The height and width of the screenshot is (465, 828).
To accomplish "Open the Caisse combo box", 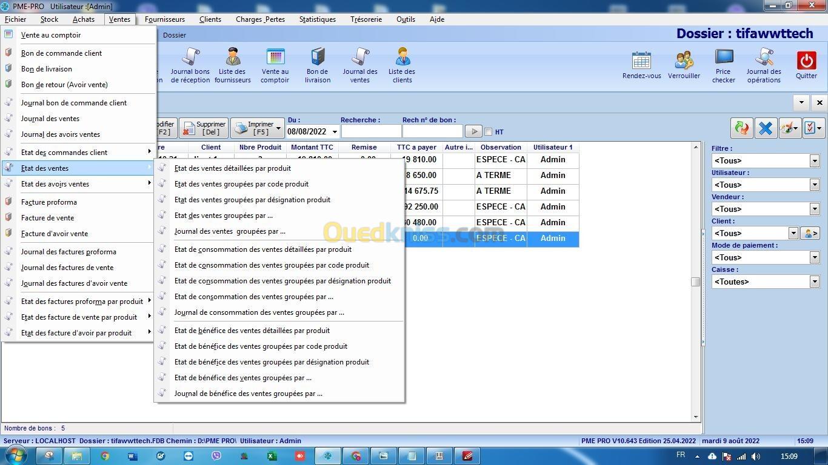I will [x=814, y=282].
